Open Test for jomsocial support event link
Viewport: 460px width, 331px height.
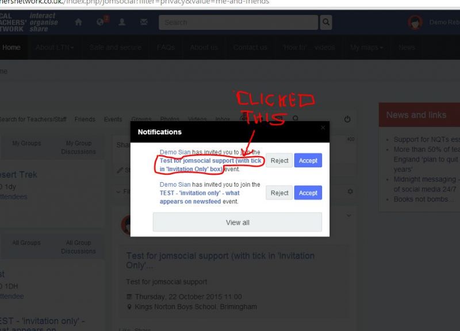tap(210, 165)
